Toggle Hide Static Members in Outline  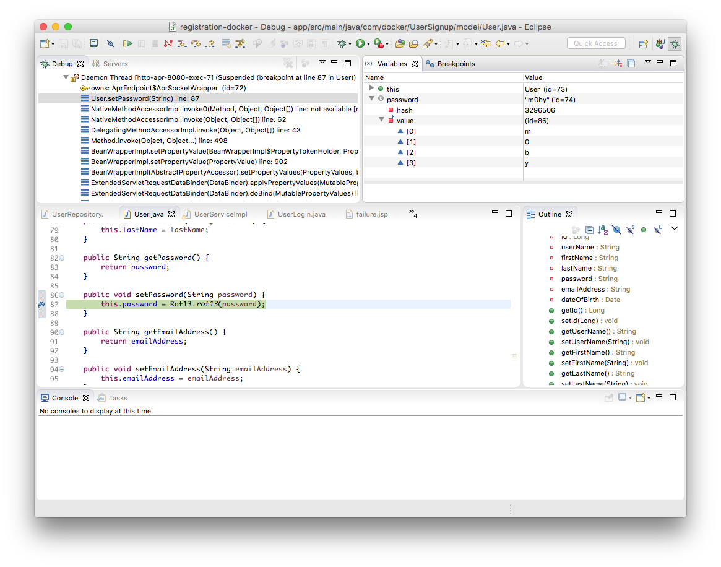point(630,230)
